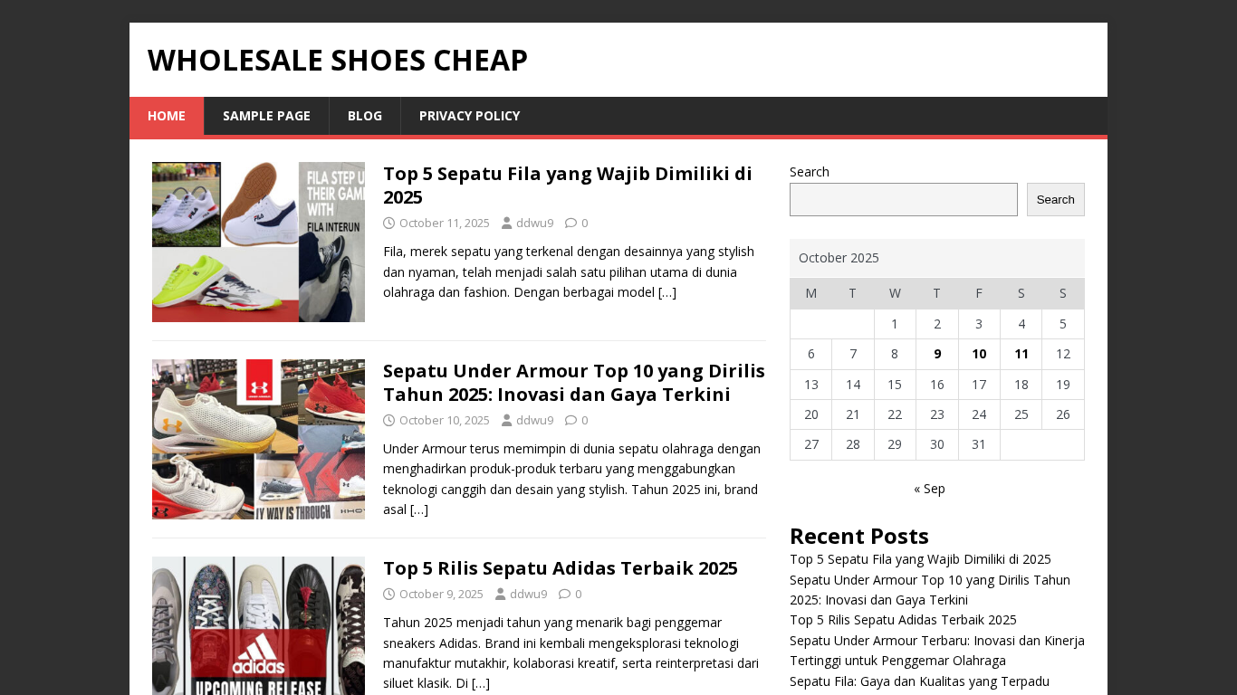Viewport: 1237px width, 695px height.
Task: Open the Sepatu Under Armour Top 10 article title
Action: [574, 382]
